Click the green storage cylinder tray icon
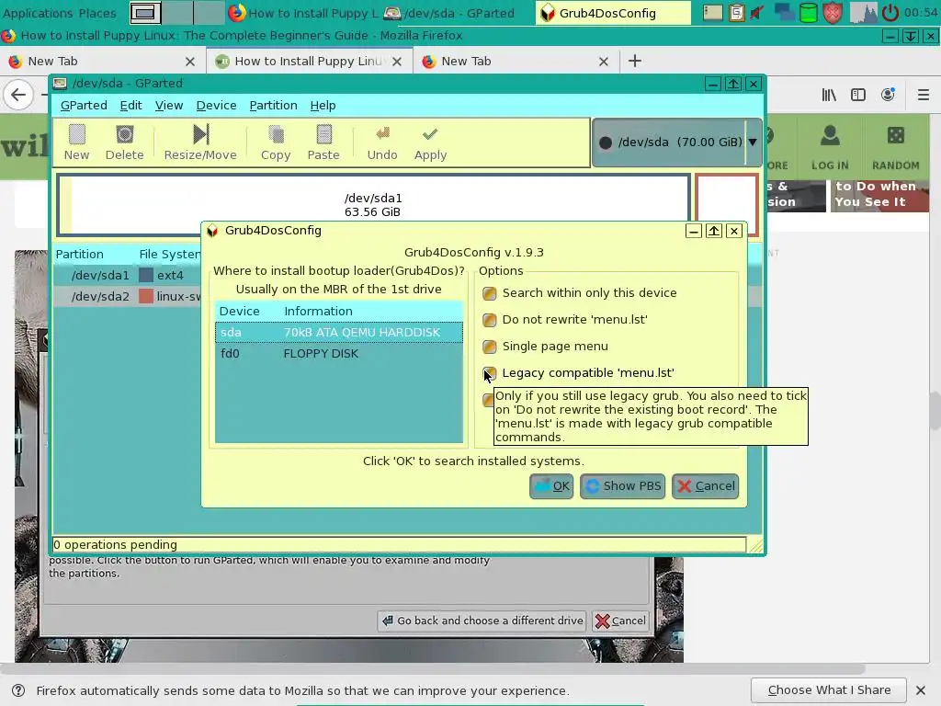This screenshot has width=941, height=706. [x=809, y=13]
